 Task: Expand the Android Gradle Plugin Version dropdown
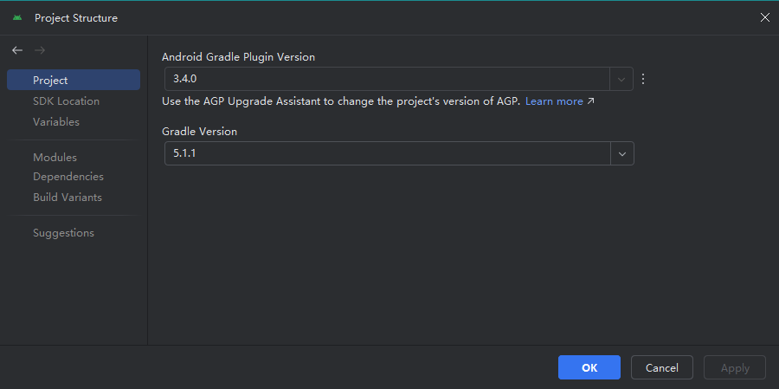point(621,79)
